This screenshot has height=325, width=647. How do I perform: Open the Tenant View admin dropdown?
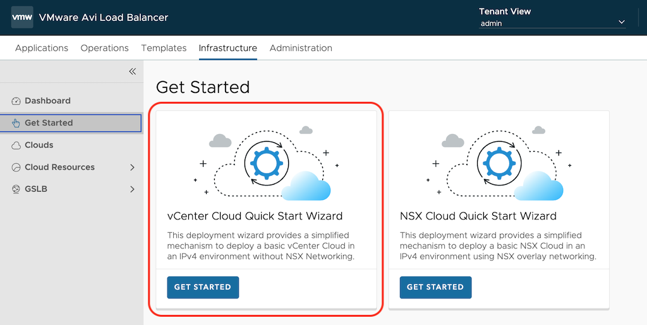[552, 23]
